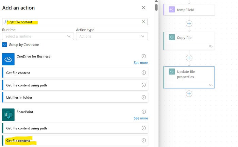The height and width of the screenshot is (147, 238).
Task: Close the Add an action panel
Action: [143, 7]
